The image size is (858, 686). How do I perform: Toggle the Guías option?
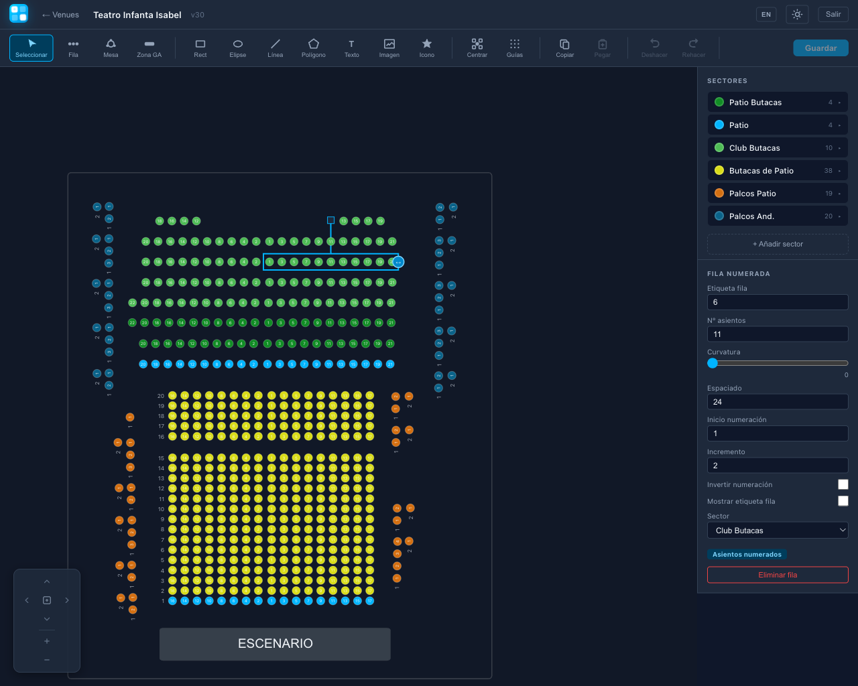tap(514, 48)
